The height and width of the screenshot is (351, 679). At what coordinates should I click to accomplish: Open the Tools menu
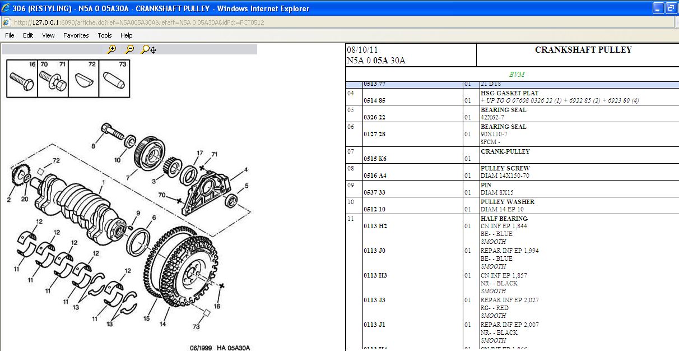coord(105,35)
